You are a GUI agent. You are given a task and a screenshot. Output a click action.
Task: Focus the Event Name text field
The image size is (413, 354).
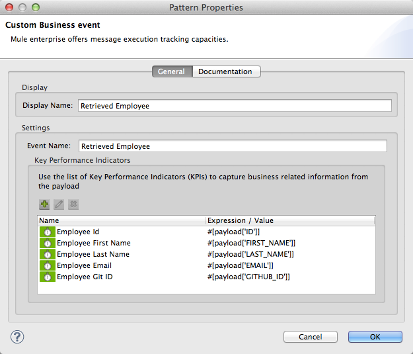233,146
